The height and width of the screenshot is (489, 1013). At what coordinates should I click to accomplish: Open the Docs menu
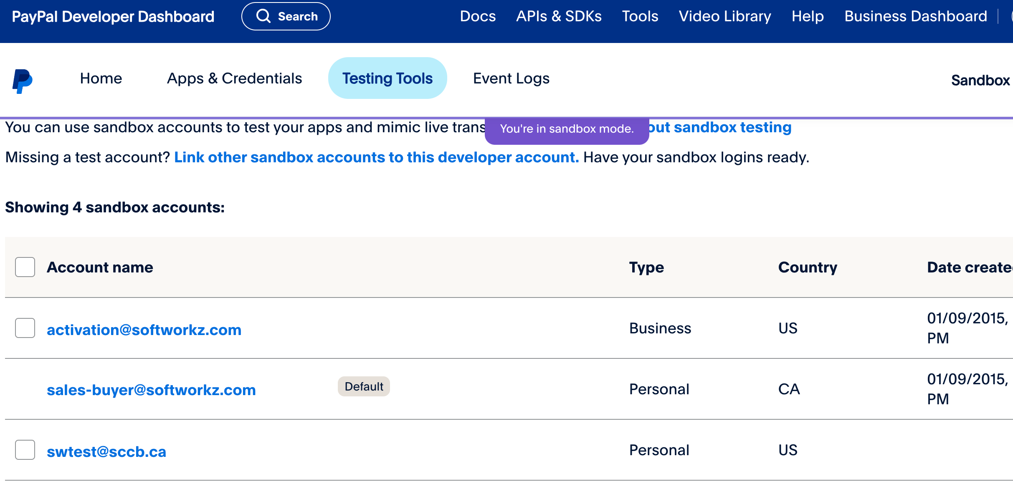(x=478, y=16)
